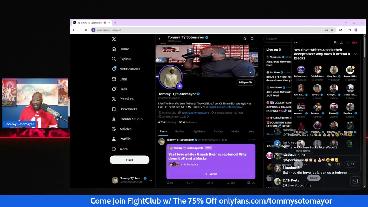This screenshot has height=207, width=368.
Task: View the post analytics with 596 views
Action: (x=231, y=183)
